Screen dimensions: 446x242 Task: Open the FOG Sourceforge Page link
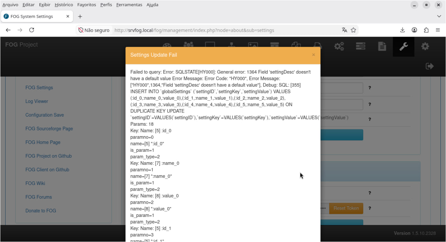pos(49,128)
